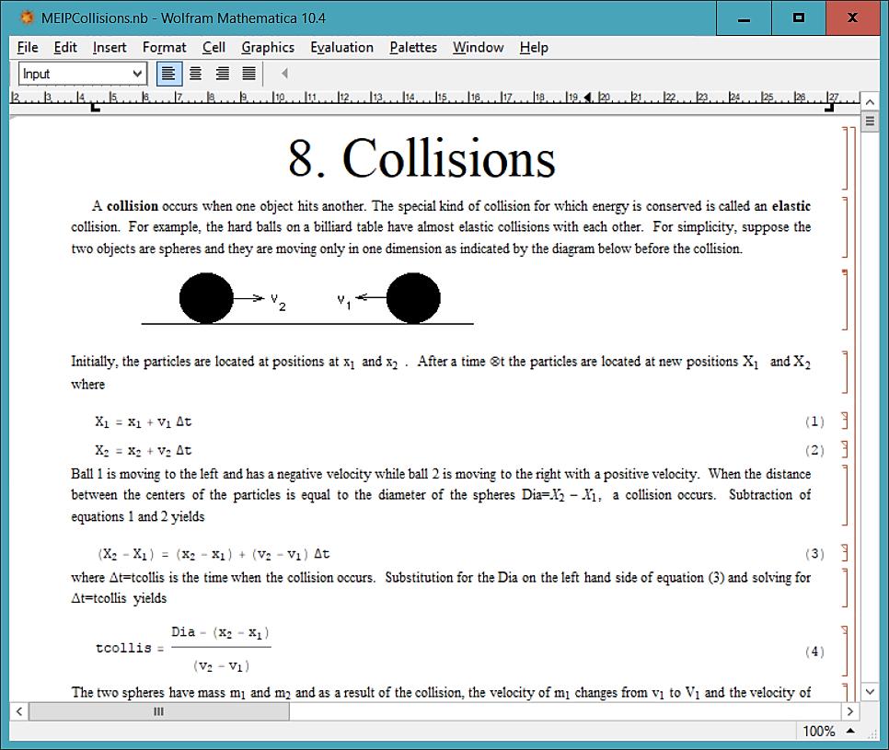The height and width of the screenshot is (750, 889).
Task: Open the Format menu
Action: coord(165,48)
